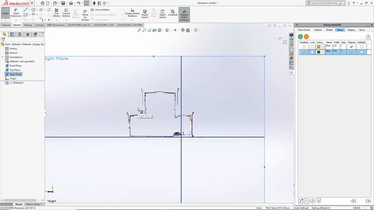Select the Spline sketch tool
374x210 pixels.
(41, 10)
